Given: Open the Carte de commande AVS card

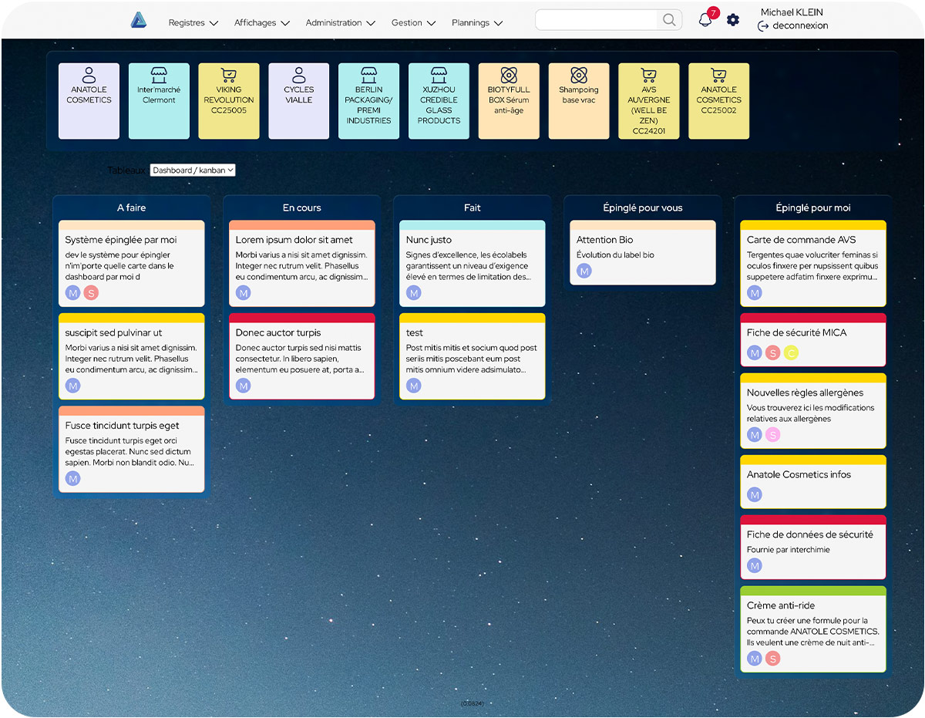Looking at the screenshot, I should [x=812, y=262].
